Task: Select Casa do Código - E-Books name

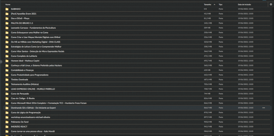Action: point(23,98)
